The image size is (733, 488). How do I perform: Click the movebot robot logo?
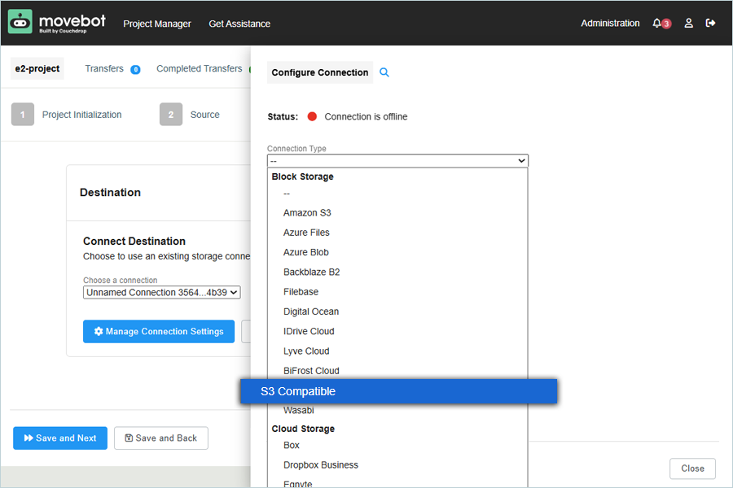pos(20,22)
